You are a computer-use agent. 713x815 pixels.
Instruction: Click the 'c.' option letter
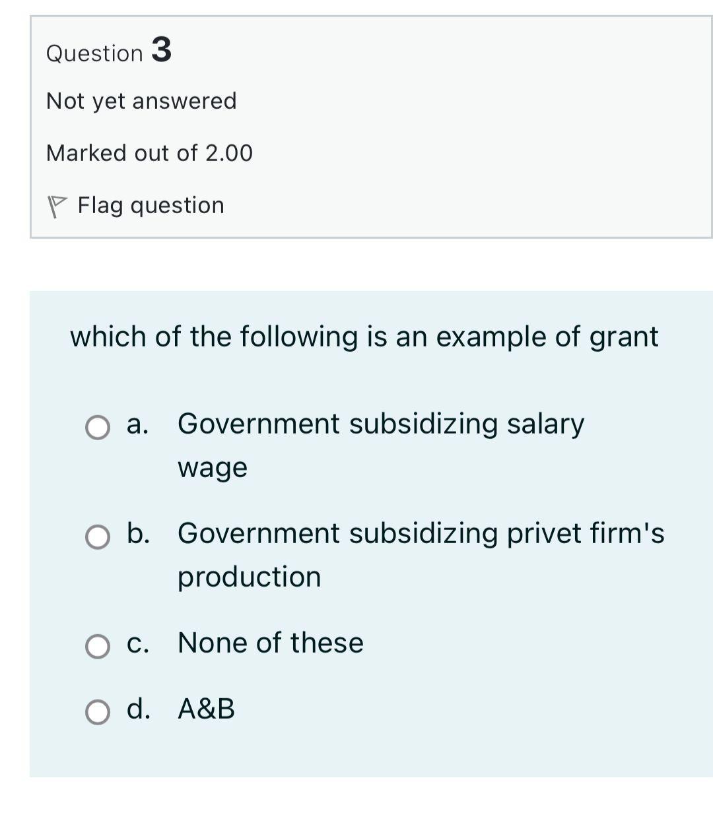pyautogui.click(x=137, y=643)
